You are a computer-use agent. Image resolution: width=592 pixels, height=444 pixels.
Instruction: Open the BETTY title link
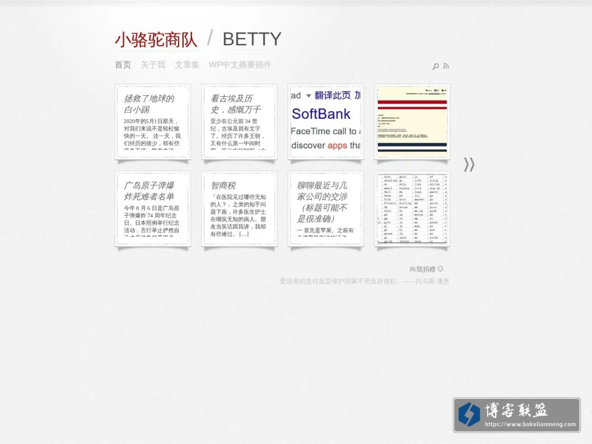[252, 39]
